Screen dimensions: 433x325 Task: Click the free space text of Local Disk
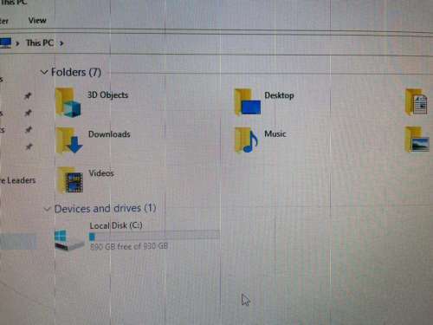click(129, 246)
